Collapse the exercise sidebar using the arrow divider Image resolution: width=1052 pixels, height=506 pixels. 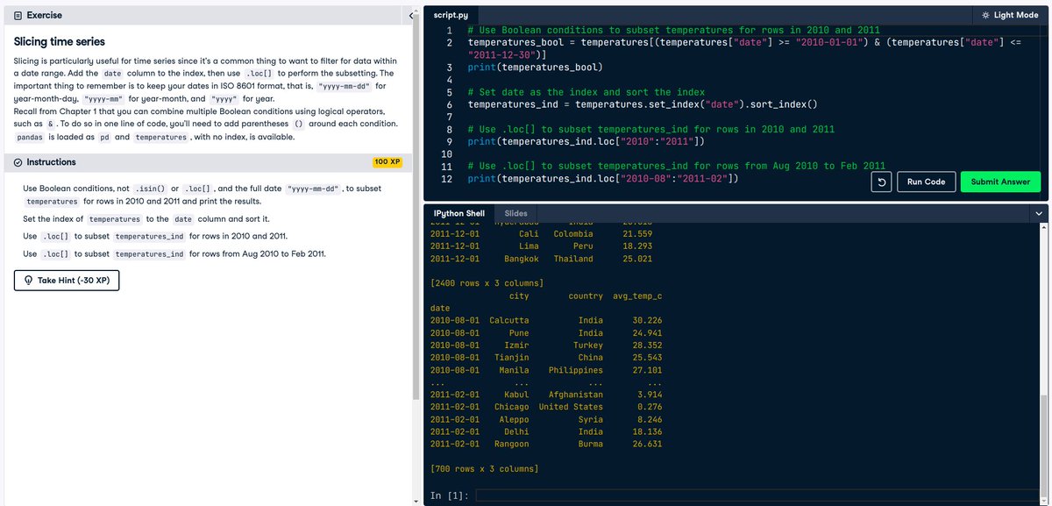(x=411, y=14)
